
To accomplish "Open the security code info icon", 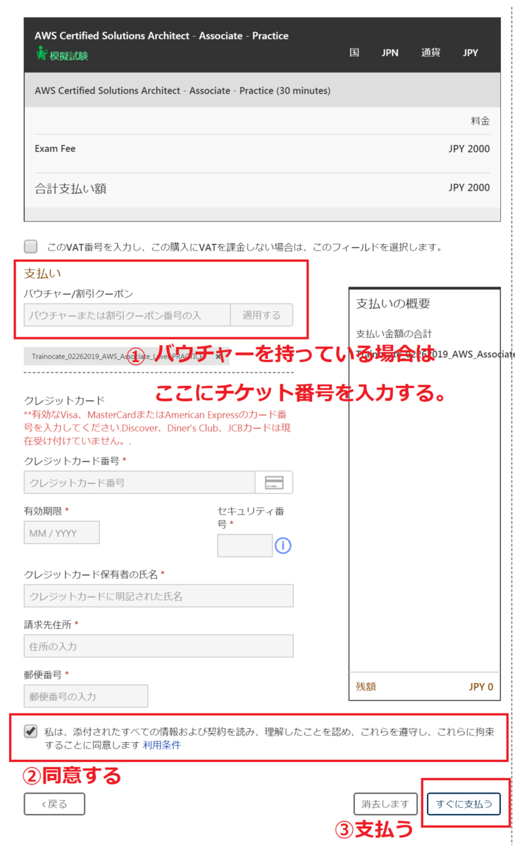I will coord(283,546).
